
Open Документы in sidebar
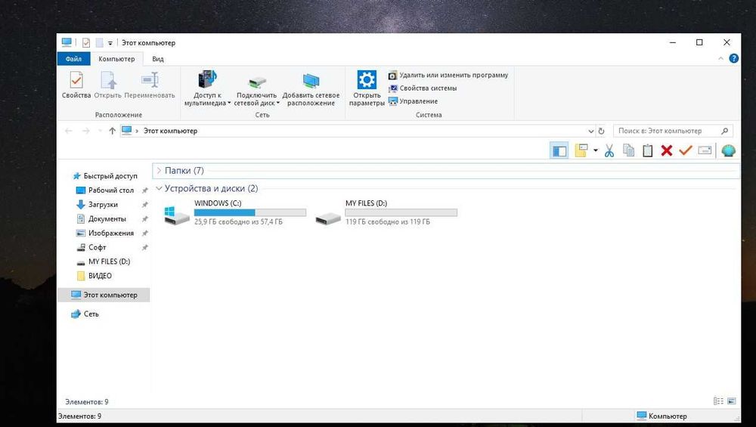(101, 219)
